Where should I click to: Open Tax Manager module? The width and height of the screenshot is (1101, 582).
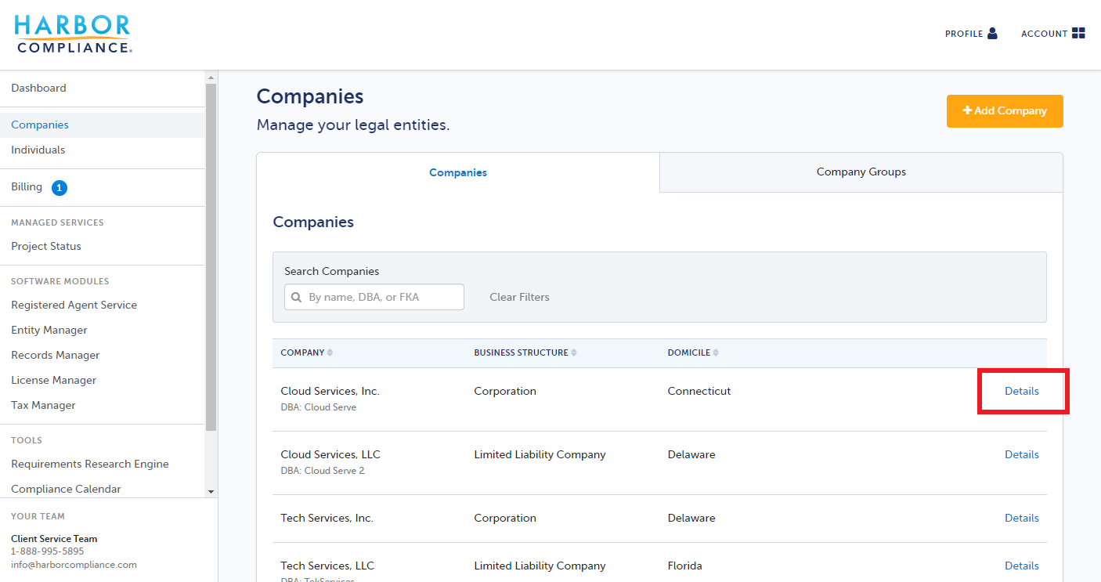43,406
